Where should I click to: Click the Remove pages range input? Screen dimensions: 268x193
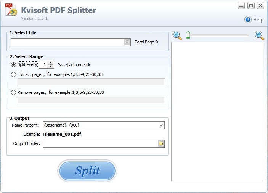coord(91,100)
